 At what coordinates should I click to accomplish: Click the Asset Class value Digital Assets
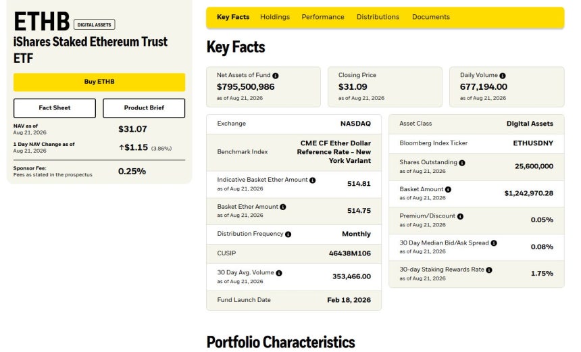[x=530, y=124]
